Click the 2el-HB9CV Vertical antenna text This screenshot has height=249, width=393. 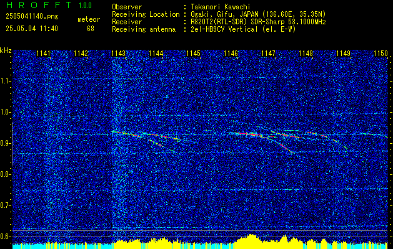tap(243, 29)
